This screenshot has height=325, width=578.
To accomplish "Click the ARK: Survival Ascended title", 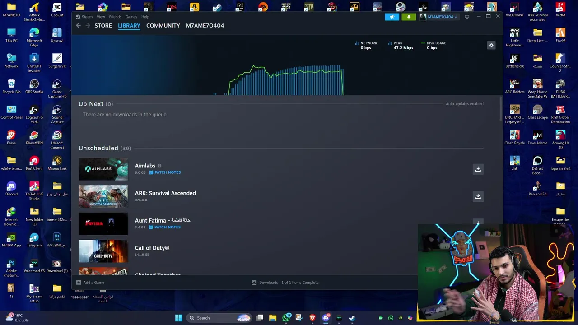I will click(x=165, y=193).
